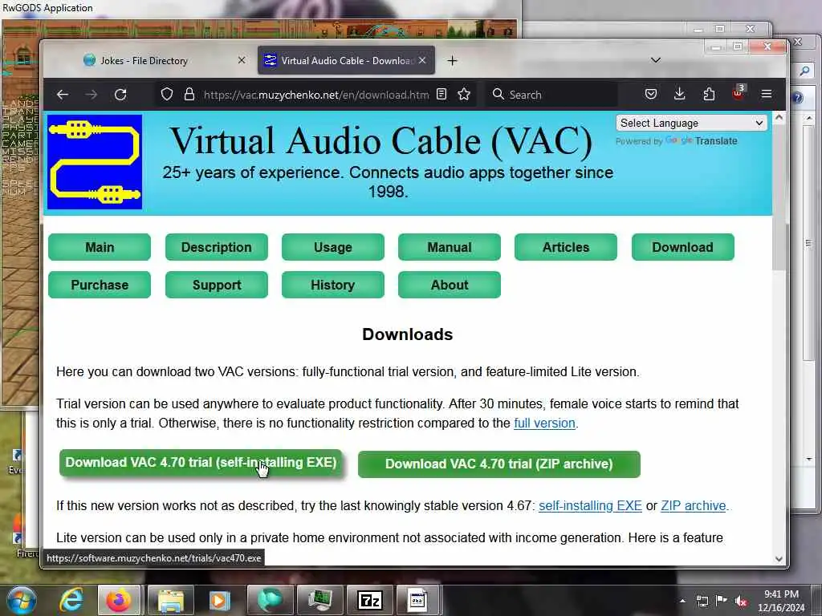Screen dimensions: 822x616
Task: Click the Firefox forward arrow
Action: pyautogui.click(x=92, y=95)
